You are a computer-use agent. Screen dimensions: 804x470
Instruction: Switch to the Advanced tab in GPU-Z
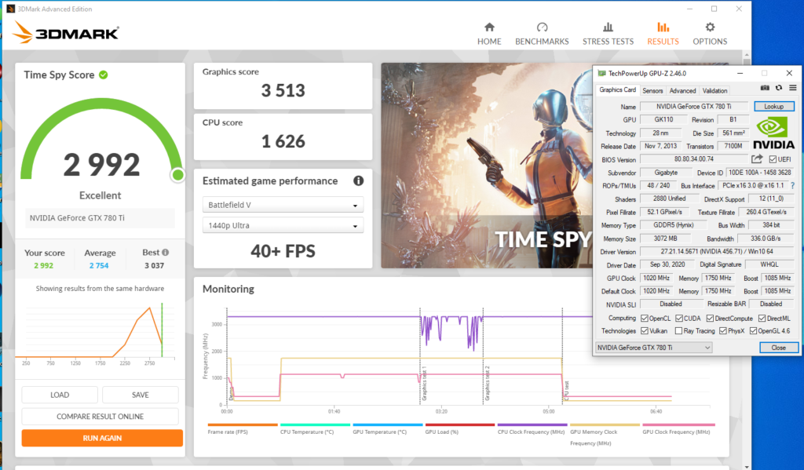[x=682, y=91]
